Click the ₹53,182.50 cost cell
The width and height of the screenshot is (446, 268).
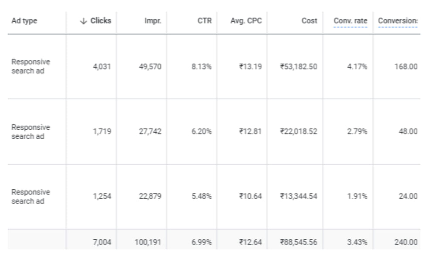tap(298, 67)
